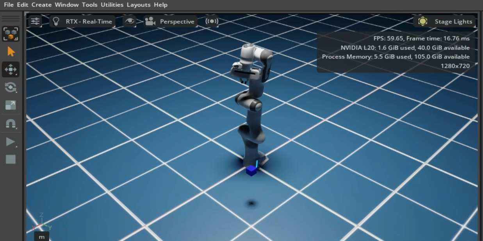Open the Edit menu
The image size is (483, 241).
[x=23, y=5]
